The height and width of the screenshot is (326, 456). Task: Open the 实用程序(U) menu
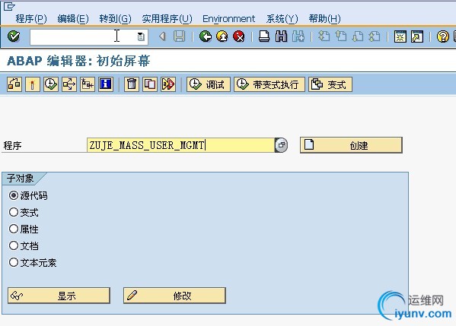[x=167, y=19]
